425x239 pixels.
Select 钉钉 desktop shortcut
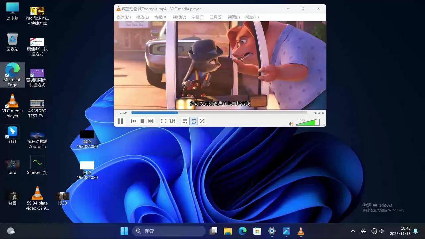[12, 135]
